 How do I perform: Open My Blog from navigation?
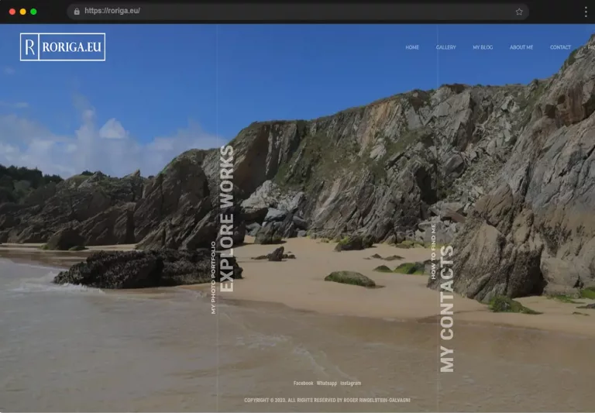(x=483, y=47)
